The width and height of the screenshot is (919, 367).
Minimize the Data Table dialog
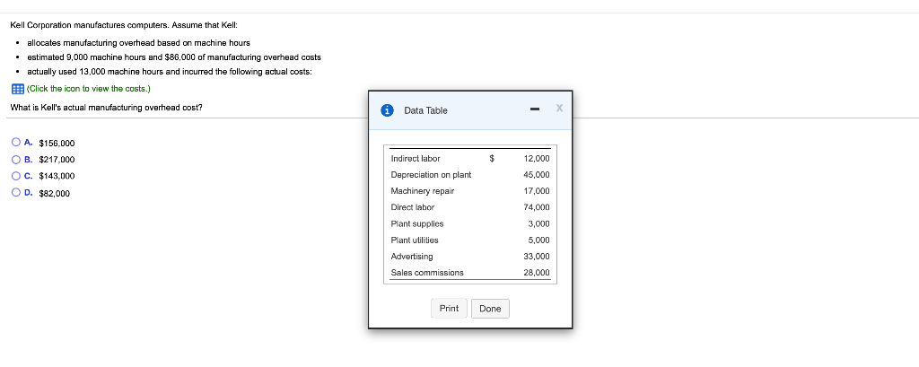coord(535,109)
